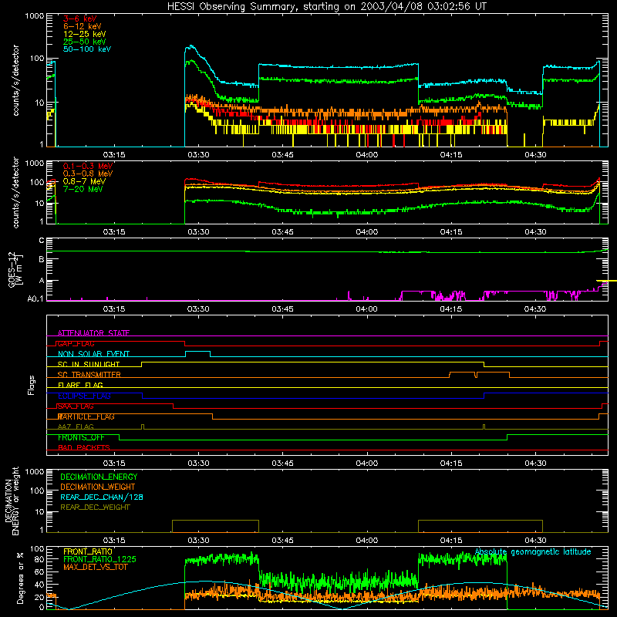Click the DECIMATION_ENERGY legend label
The image size is (617, 617).
(99, 477)
